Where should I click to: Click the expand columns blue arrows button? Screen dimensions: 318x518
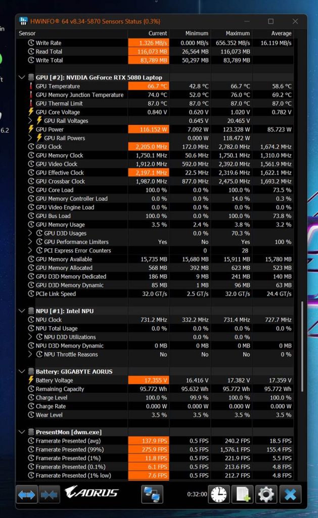27,494
